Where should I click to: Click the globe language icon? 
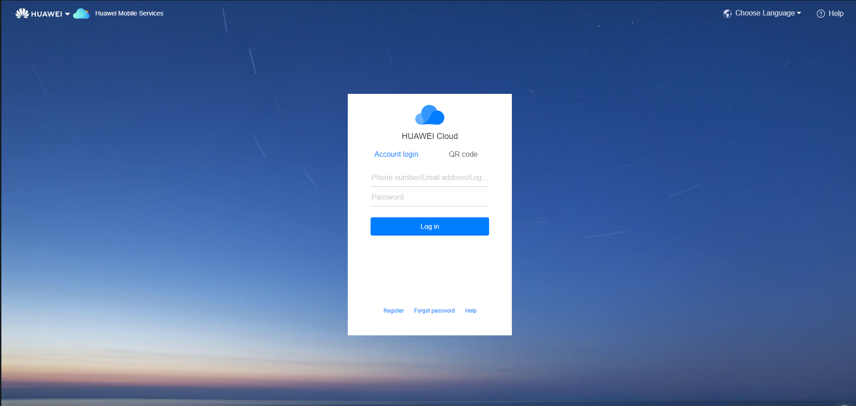(727, 14)
